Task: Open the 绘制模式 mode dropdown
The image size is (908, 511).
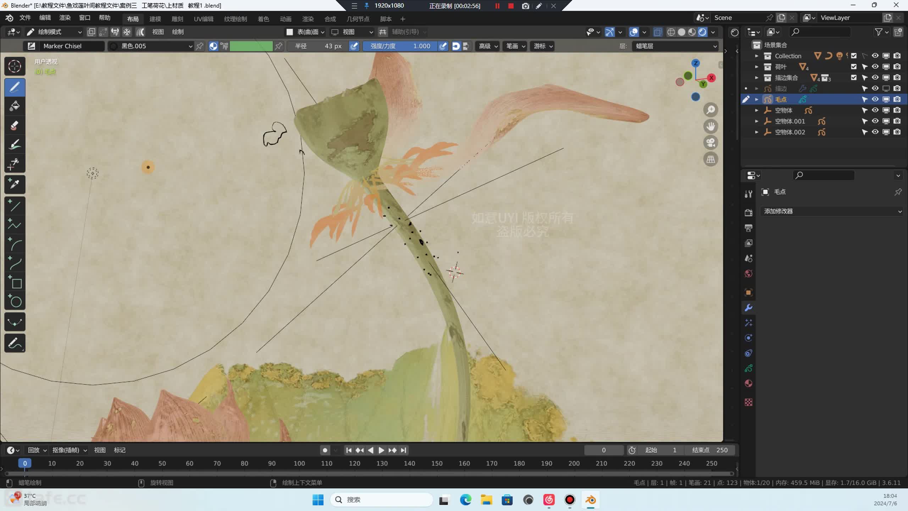Action: [54, 32]
